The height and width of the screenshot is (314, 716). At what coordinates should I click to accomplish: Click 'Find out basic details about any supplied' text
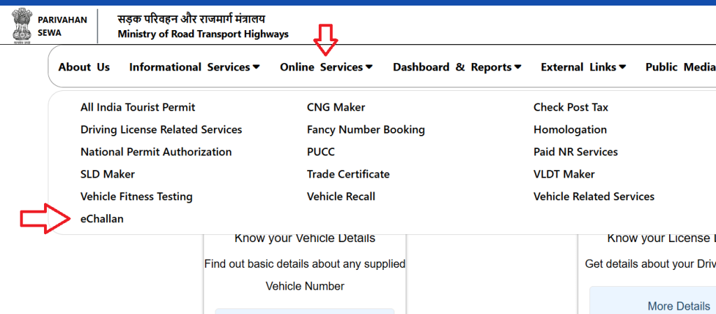(305, 264)
